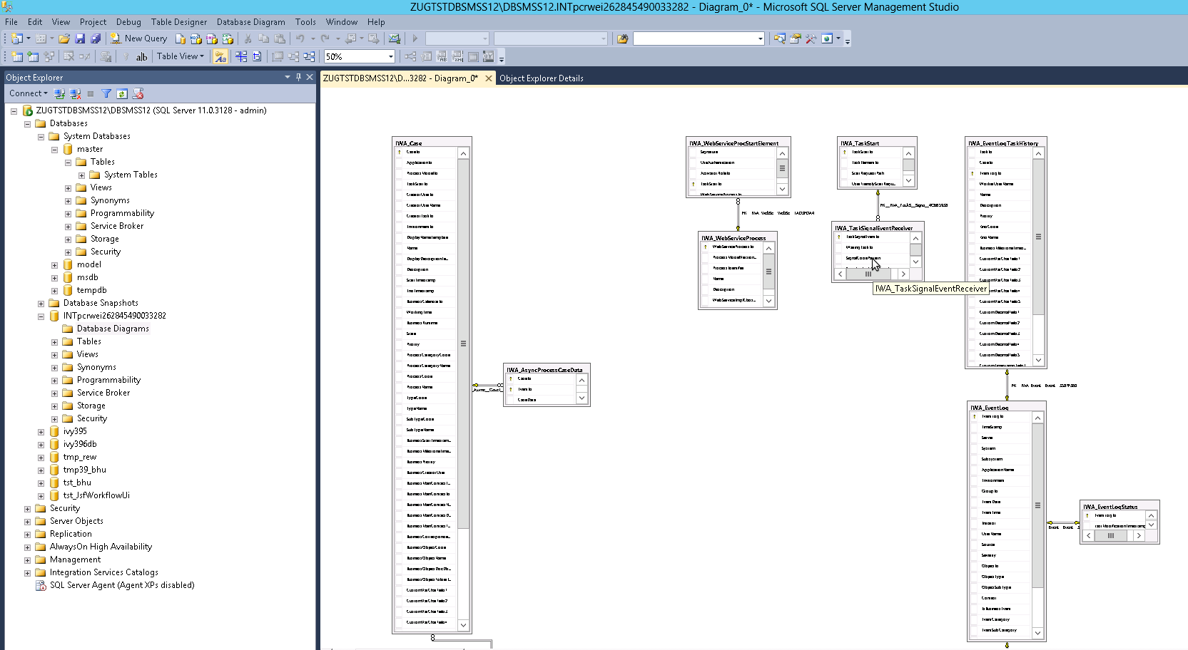1188x650 pixels.
Task: Open the Table Designer menu
Action: pos(179,22)
